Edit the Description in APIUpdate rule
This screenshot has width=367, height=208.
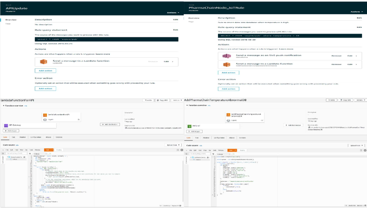pos(176,19)
